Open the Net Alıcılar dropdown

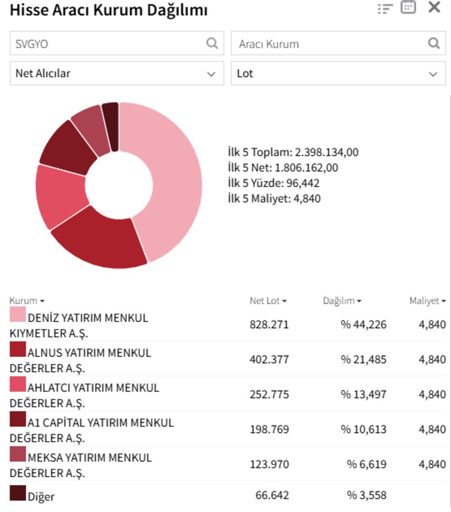coord(117,74)
